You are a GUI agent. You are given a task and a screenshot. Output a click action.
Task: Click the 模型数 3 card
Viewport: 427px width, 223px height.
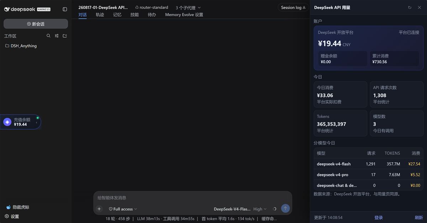click(x=397, y=123)
